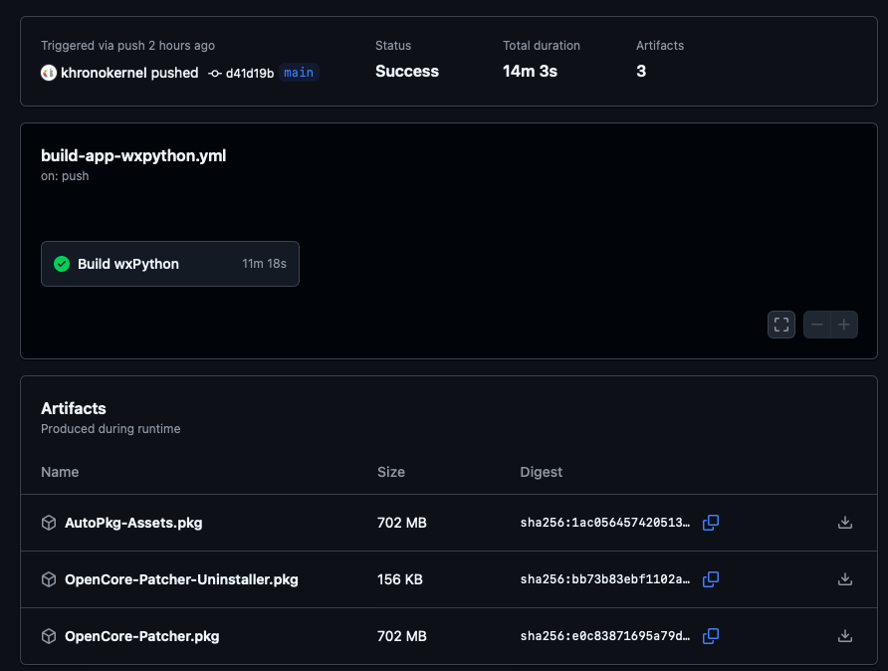Click the Size column header

(x=391, y=472)
